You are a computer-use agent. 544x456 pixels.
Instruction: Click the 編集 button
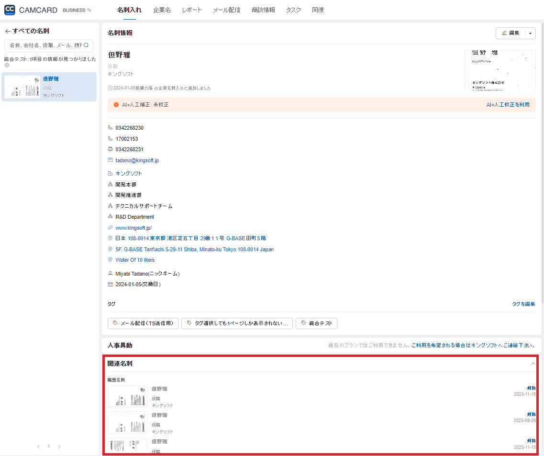[x=511, y=33]
